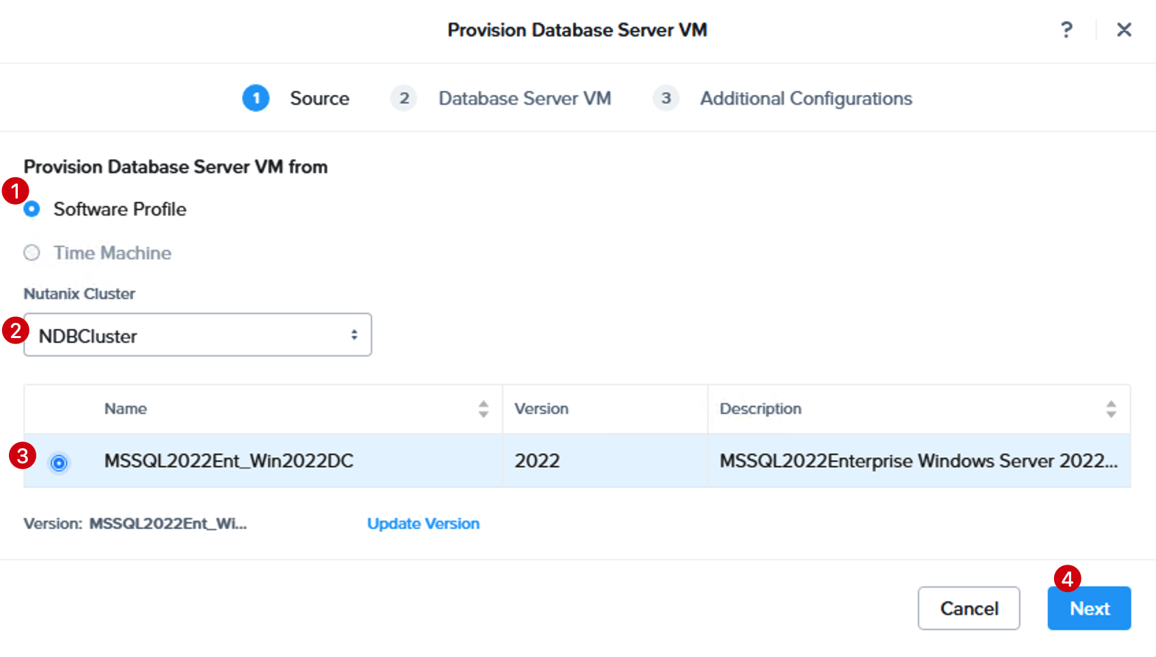This screenshot has height=657, width=1156.
Task: Click the Version column header
Action: click(541, 409)
